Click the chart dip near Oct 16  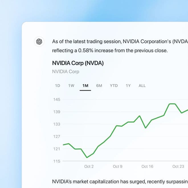click(x=146, y=128)
